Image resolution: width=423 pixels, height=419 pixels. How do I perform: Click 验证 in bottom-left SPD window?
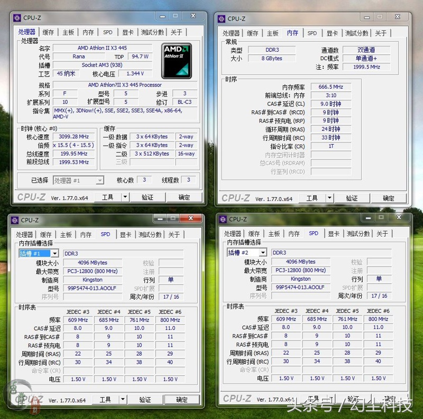146,400
